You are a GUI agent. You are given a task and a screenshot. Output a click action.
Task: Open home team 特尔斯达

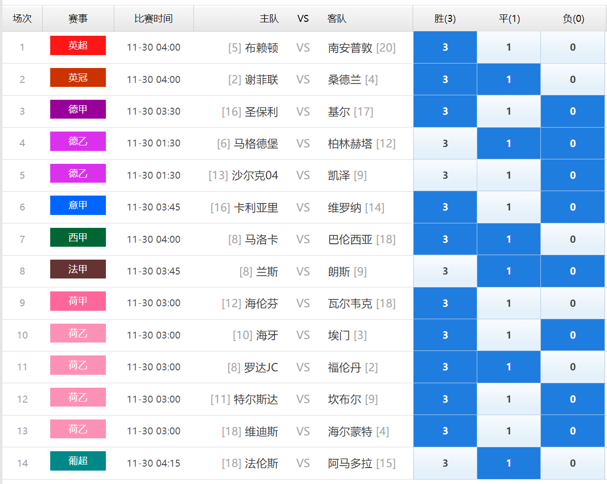point(256,399)
